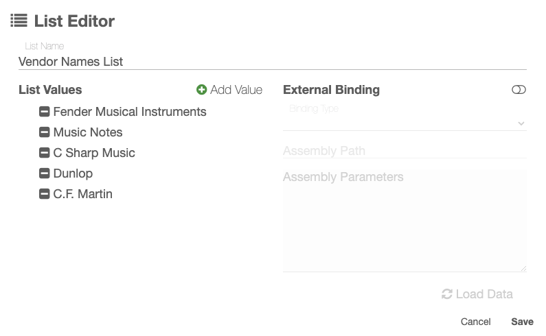Click the Load Data refresh icon
546x336 pixels.
point(447,294)
